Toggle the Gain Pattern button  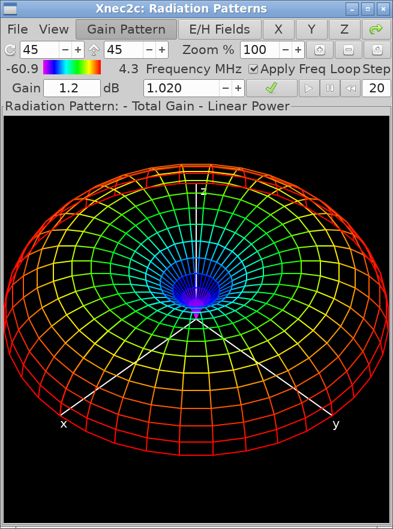click(126, 29)
